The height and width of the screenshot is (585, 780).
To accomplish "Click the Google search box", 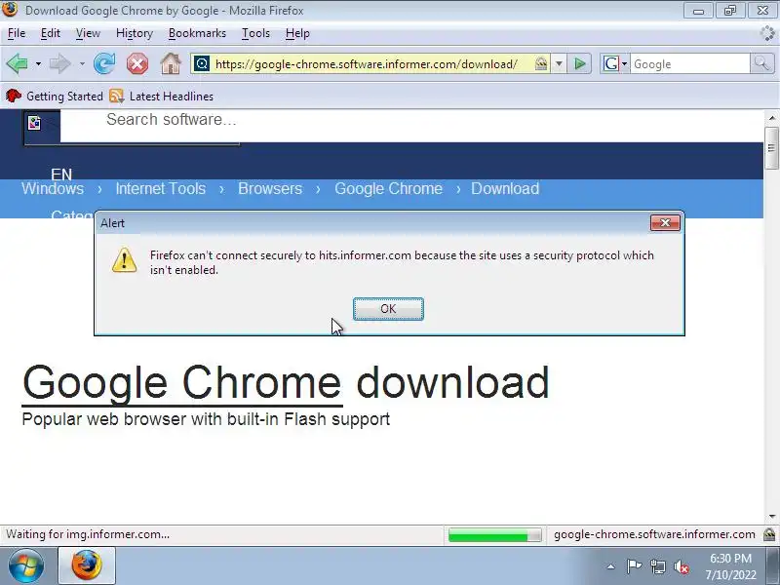I will coord(690,63).
